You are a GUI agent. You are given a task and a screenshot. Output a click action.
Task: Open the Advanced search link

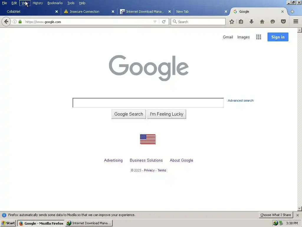241,100
